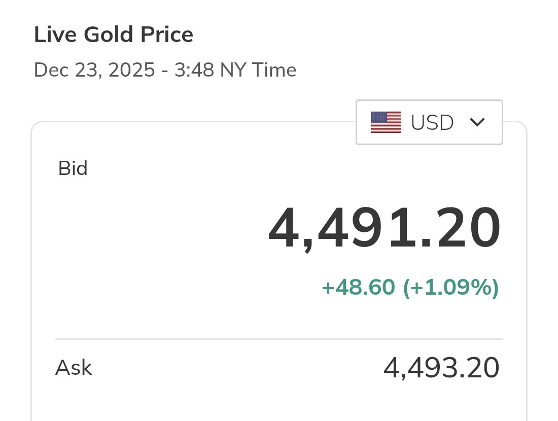Image resolution: width=558 pixels, height=421 pixels.
Task: Click the "Live Gold Price" heading
Action: pos(113,35)
